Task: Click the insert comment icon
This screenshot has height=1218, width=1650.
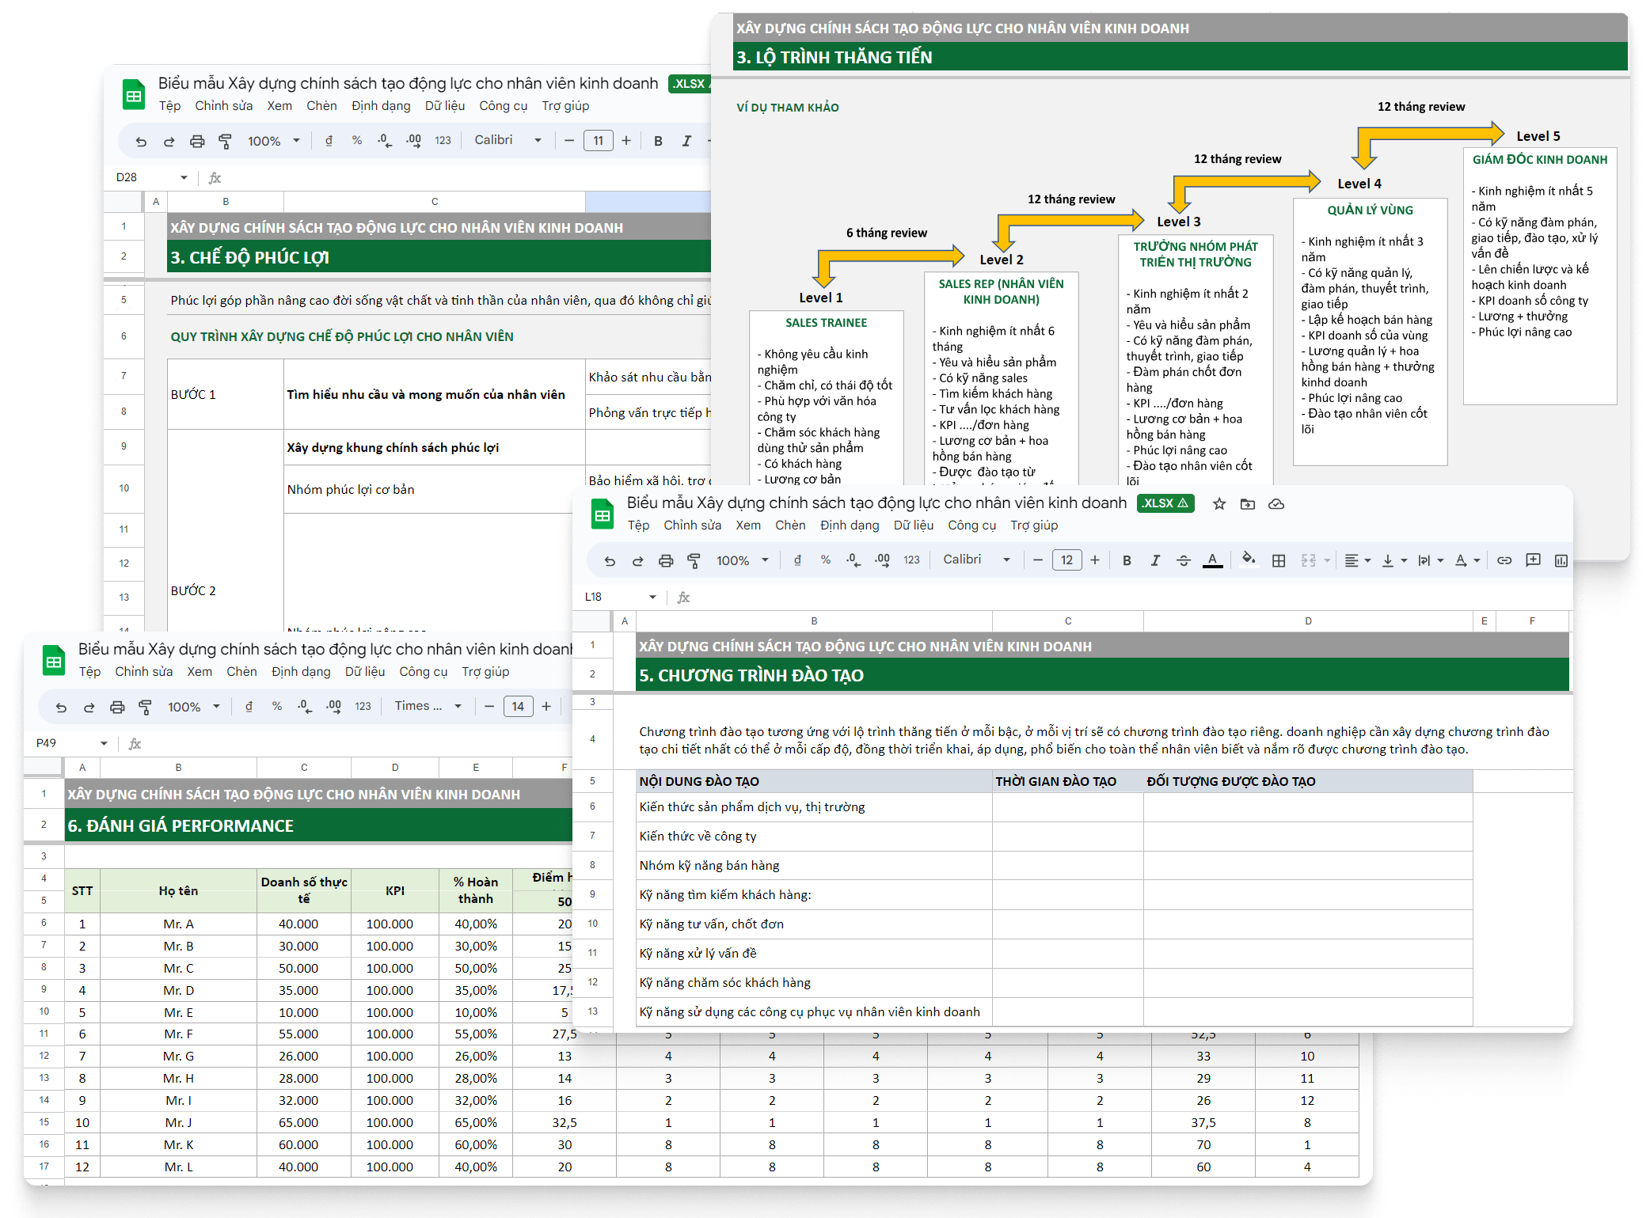Action: click(x=1533, y=560)
